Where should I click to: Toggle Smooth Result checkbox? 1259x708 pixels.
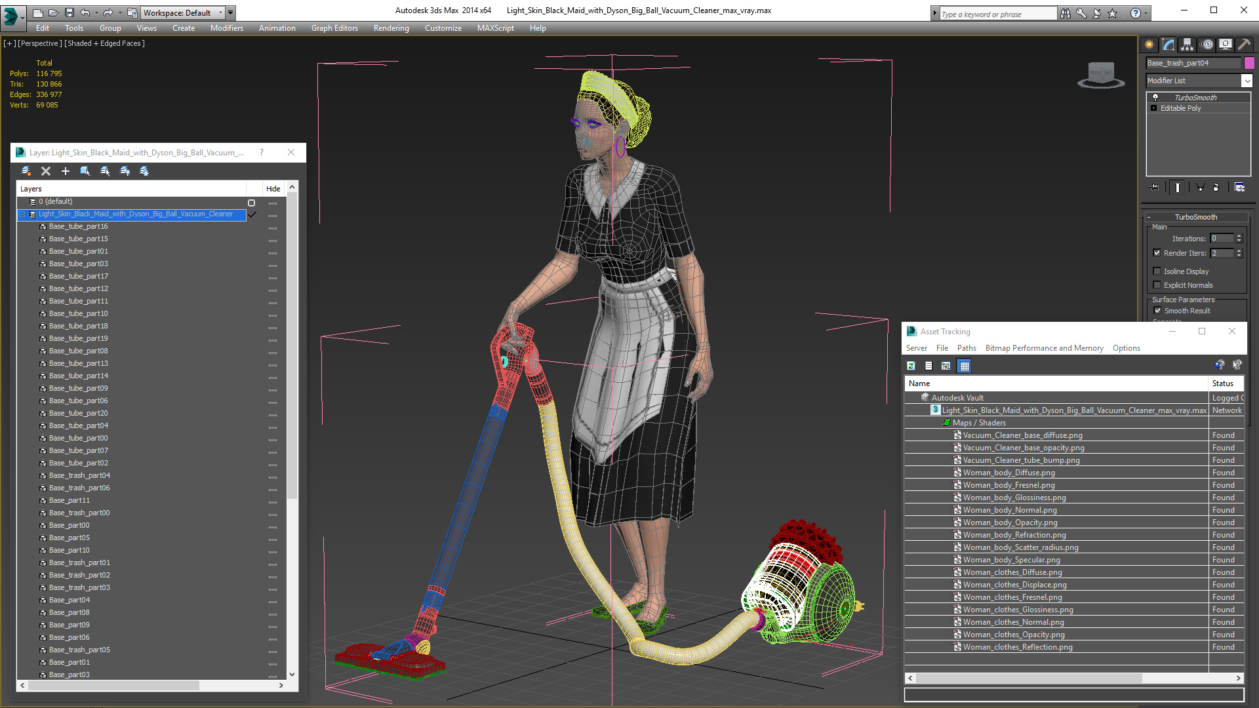tap(1157, 311)
